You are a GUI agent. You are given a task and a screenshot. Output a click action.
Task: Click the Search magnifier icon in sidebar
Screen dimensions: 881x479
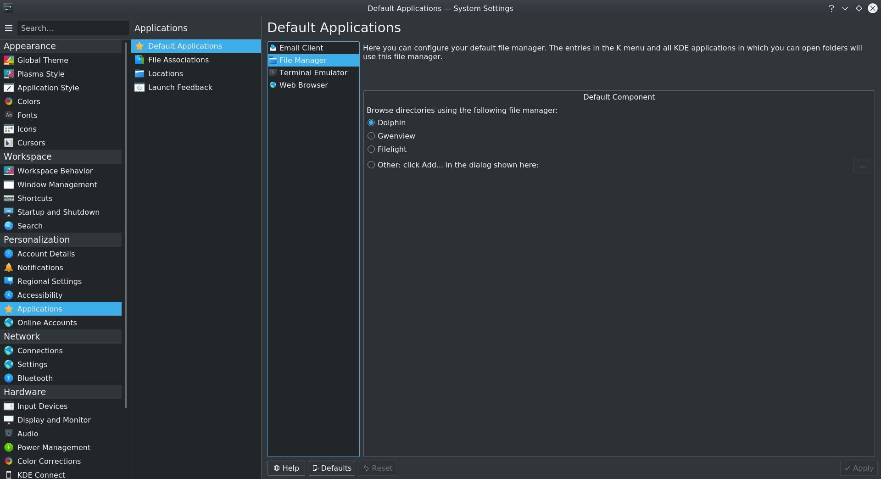click(x=9, y=226)
